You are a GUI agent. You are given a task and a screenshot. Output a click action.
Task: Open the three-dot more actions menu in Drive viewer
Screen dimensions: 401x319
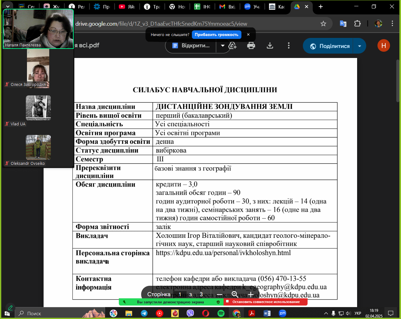pos(289,46)
